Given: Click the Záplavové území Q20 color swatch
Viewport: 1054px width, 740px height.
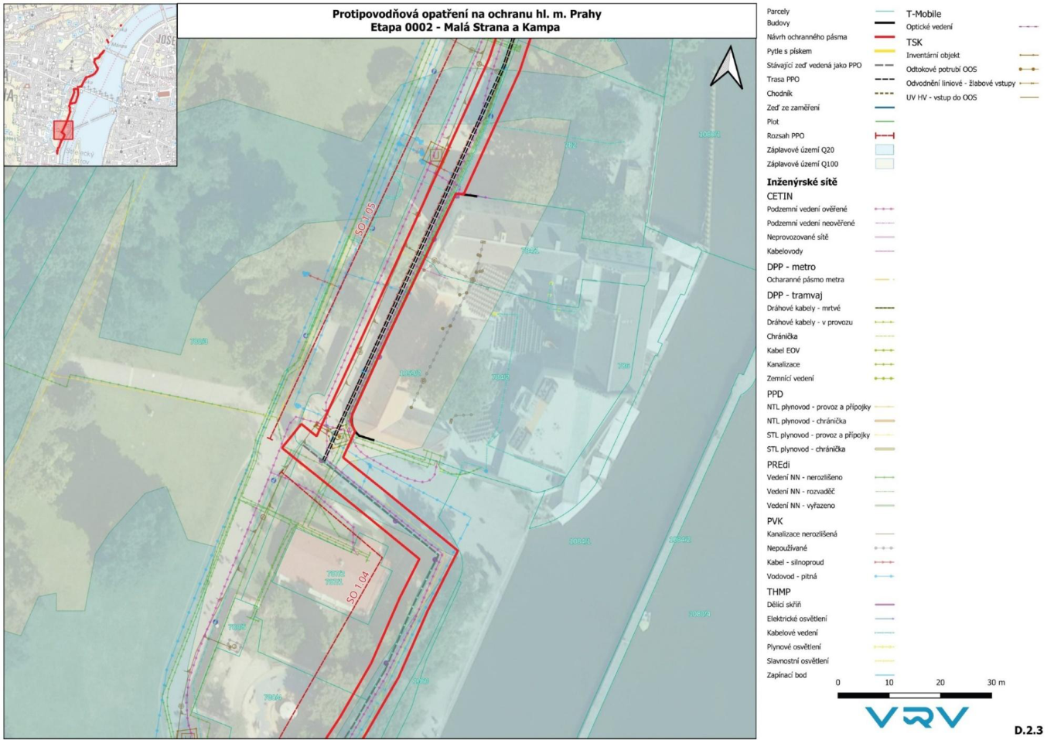Looking at the screenshot, I should tap(884, 150).
